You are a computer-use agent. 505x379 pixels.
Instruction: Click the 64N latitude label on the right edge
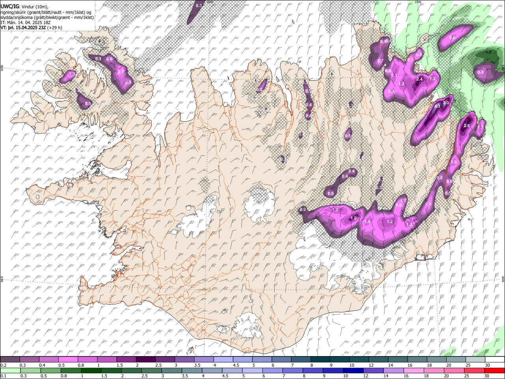503,278
